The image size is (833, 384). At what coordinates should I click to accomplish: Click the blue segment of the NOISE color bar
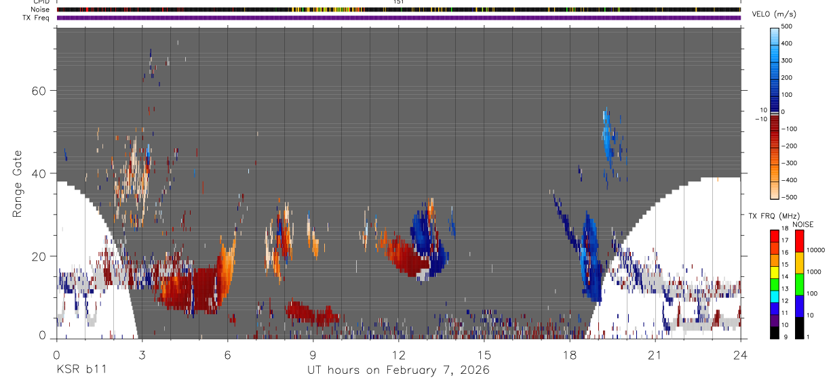pyautogui.click(x=800, y=306)
